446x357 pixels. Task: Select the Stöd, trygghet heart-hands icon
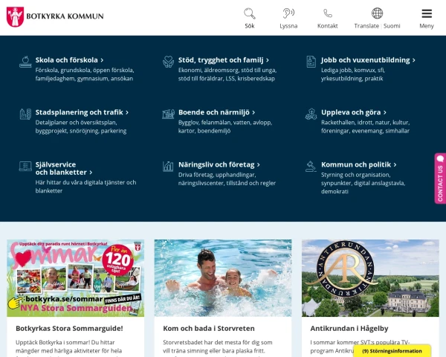click(x=169, y=62)
